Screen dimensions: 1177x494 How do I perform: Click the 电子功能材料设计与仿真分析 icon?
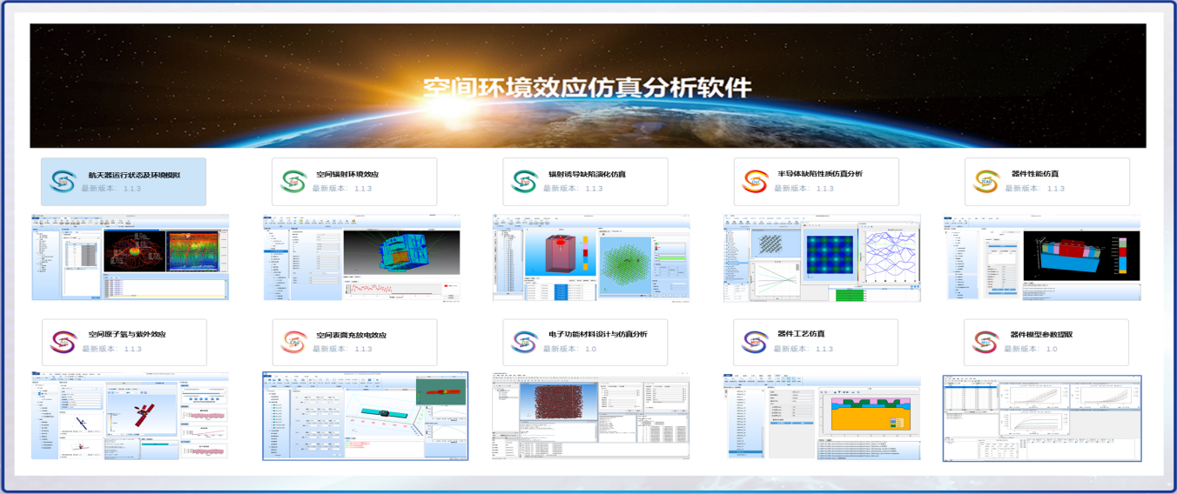[524, 342]
